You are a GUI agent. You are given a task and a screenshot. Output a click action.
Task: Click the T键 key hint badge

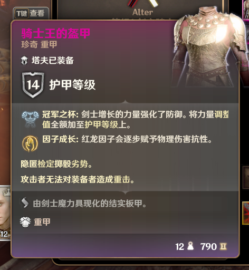22,13
